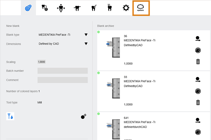
Task: Select blank 641 thumbnail image
Action: click(113, 129)
